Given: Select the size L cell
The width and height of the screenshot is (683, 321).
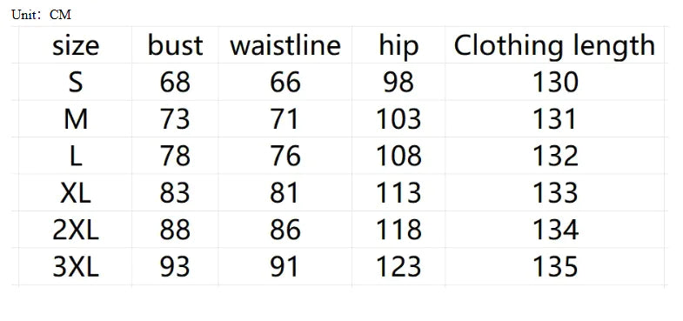Looking at the screenshot, I should tap(76, 156).
